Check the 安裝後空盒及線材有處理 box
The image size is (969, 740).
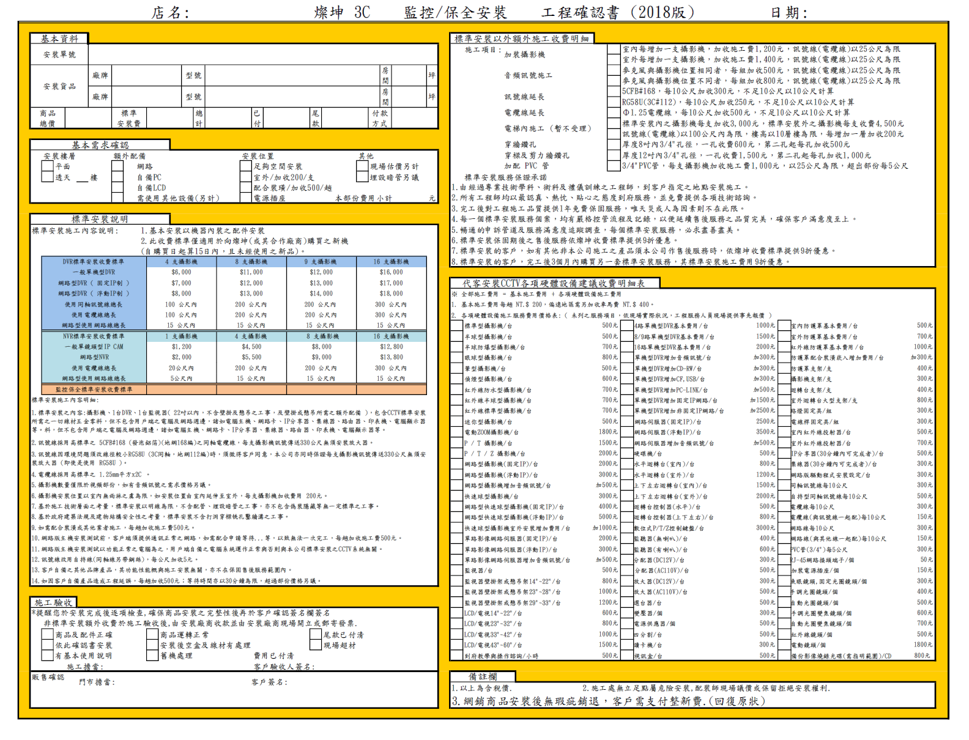pos(152,645)
